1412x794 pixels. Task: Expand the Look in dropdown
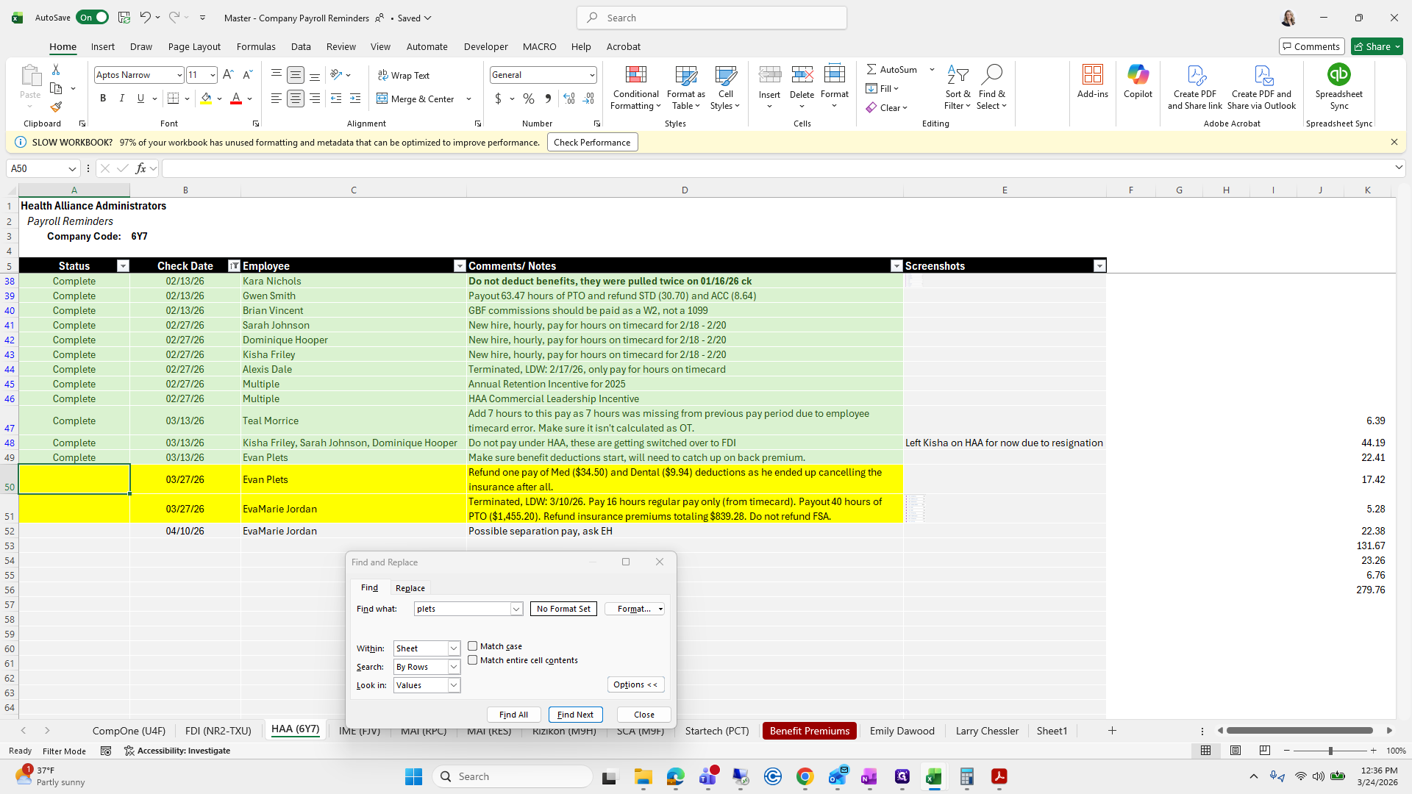pos(454,685)
